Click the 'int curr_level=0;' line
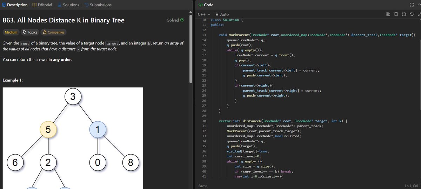The image size is (421, 189). coord(245,156)
